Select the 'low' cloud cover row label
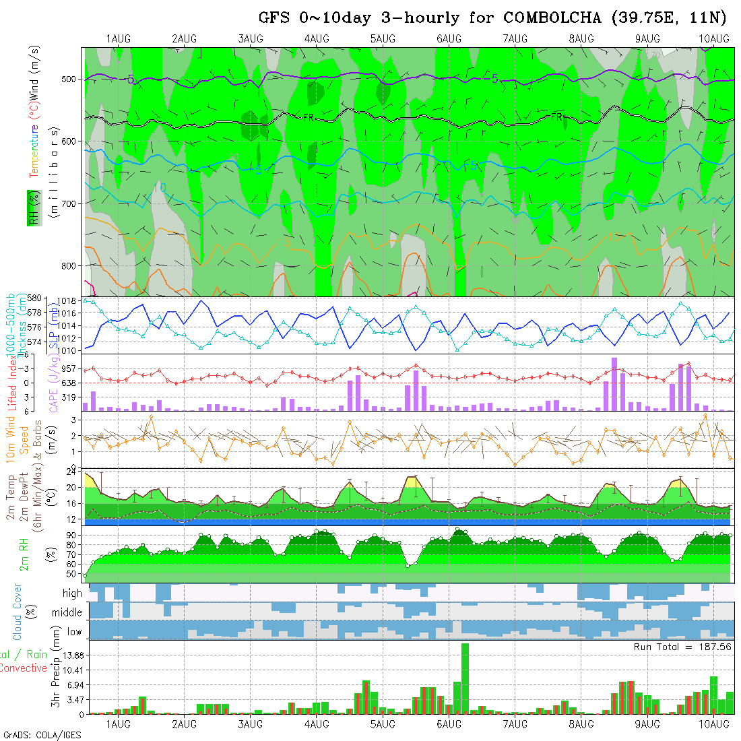Image resolution: width=741 pixels, height=741 pixels. [74, 631]
